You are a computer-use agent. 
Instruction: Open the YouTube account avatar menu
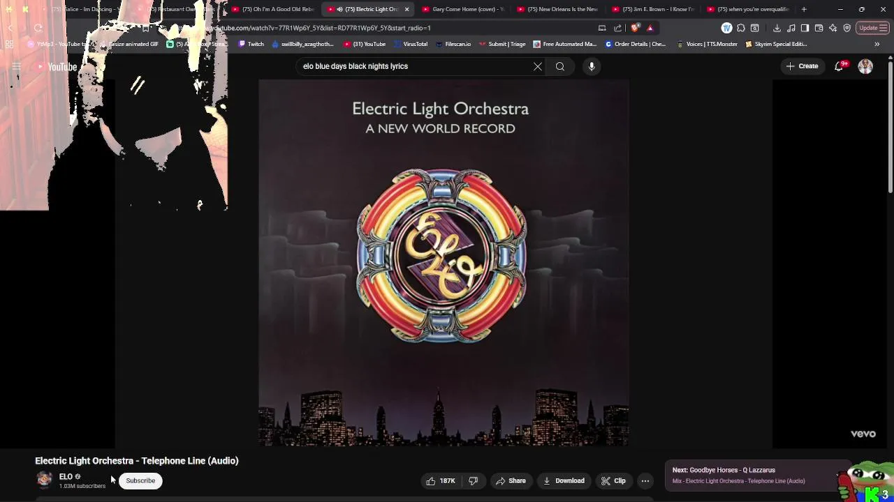pos(865,66)
